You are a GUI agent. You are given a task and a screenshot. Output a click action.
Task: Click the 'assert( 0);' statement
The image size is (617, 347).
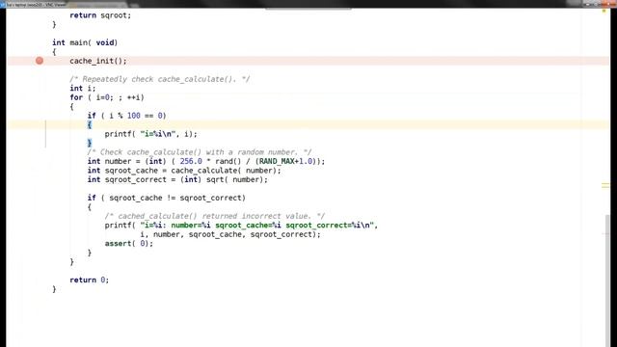(129, 244)
